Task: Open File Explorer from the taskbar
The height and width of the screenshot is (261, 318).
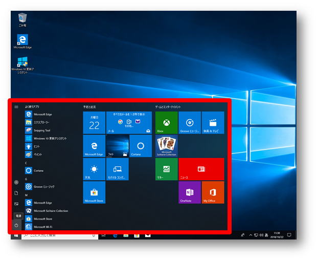Action: point(126,235)
